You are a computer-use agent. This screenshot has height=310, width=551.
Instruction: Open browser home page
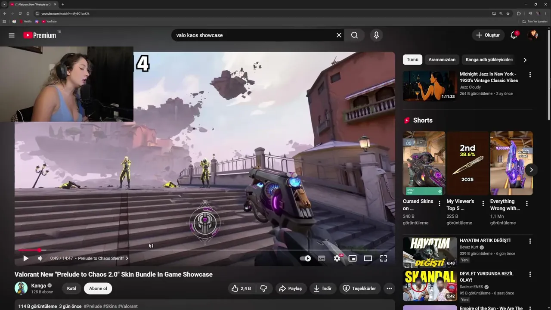coord(28,13)
